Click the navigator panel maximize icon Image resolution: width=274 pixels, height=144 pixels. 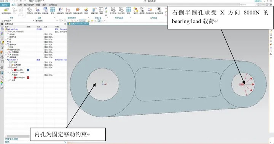pyautogui.click(x=65, y=24)
